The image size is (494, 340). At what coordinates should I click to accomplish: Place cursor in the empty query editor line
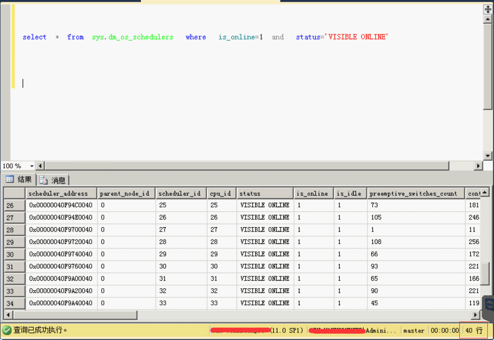coord(125,83)
